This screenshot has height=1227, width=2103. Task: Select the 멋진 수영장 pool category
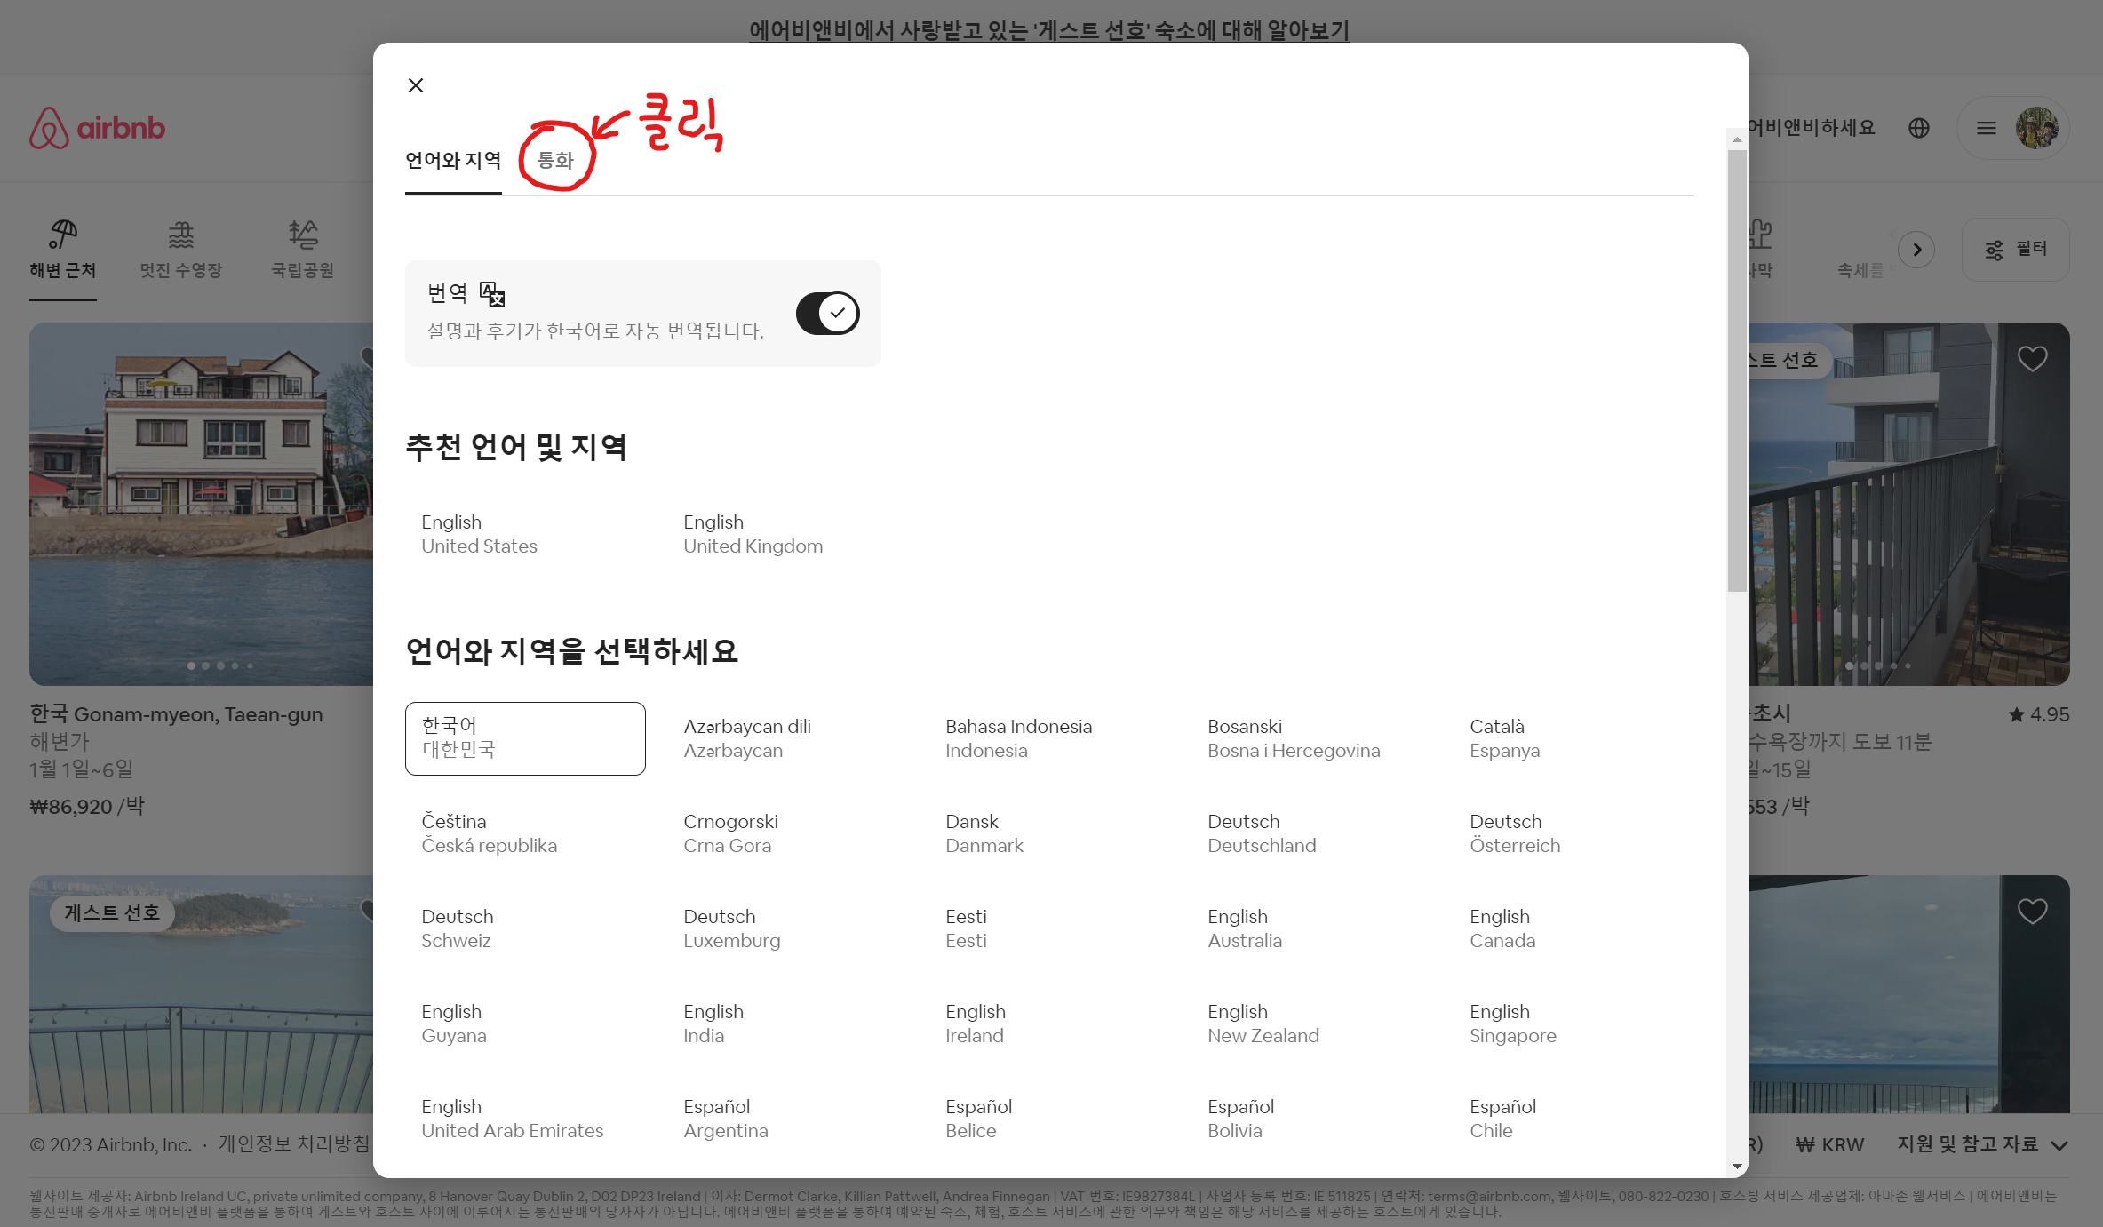181,250
